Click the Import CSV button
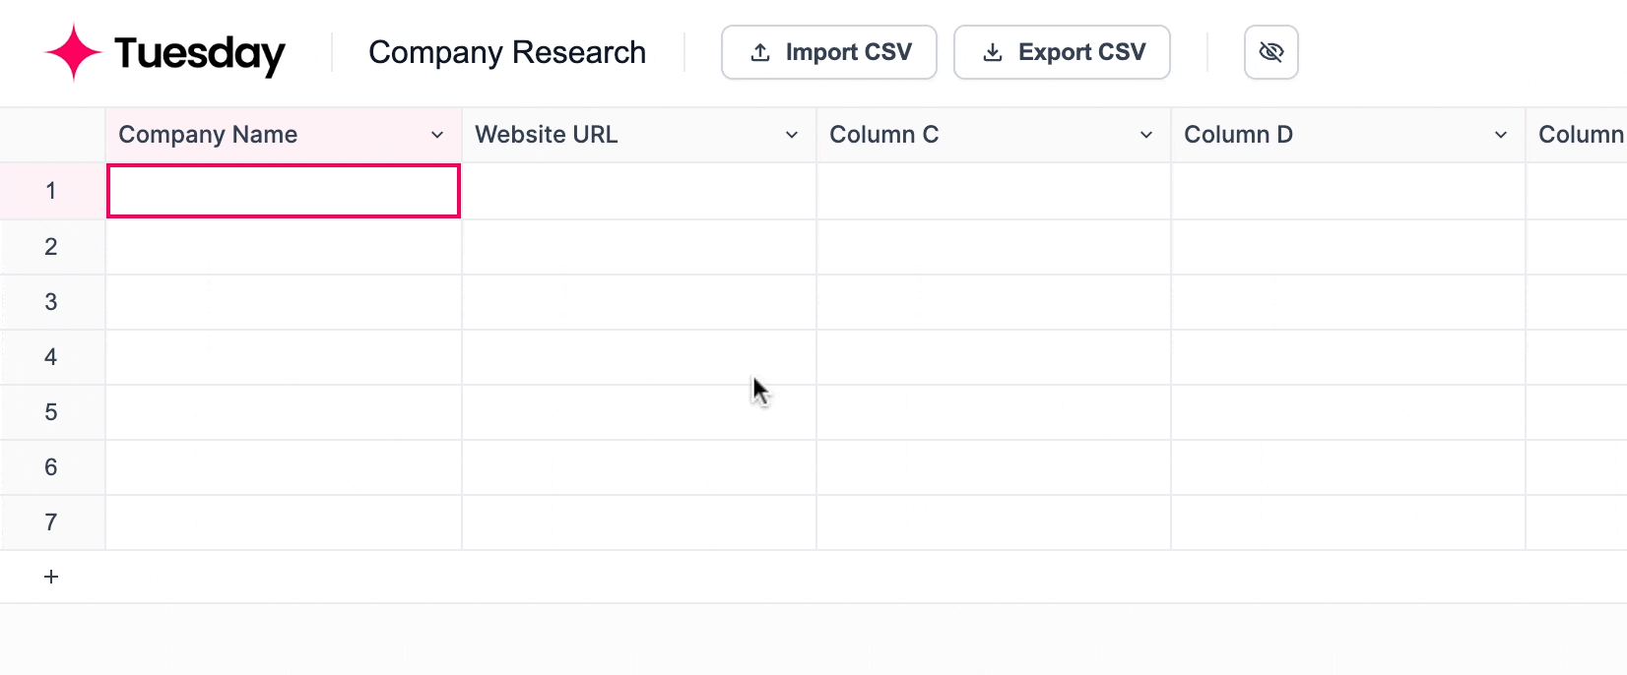Image resolution: width=1627 pixels, height=675 pixels. pos(829,52)
